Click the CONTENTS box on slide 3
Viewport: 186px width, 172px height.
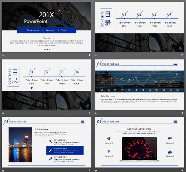13,76
